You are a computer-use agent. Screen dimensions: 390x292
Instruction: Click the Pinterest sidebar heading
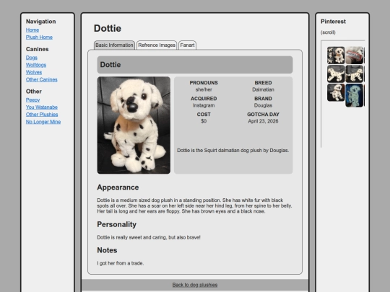[x=333, y=22]
